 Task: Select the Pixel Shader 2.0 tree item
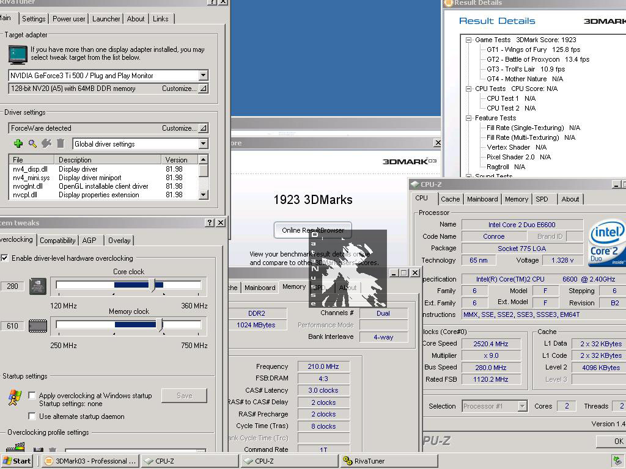click(518, 157)
